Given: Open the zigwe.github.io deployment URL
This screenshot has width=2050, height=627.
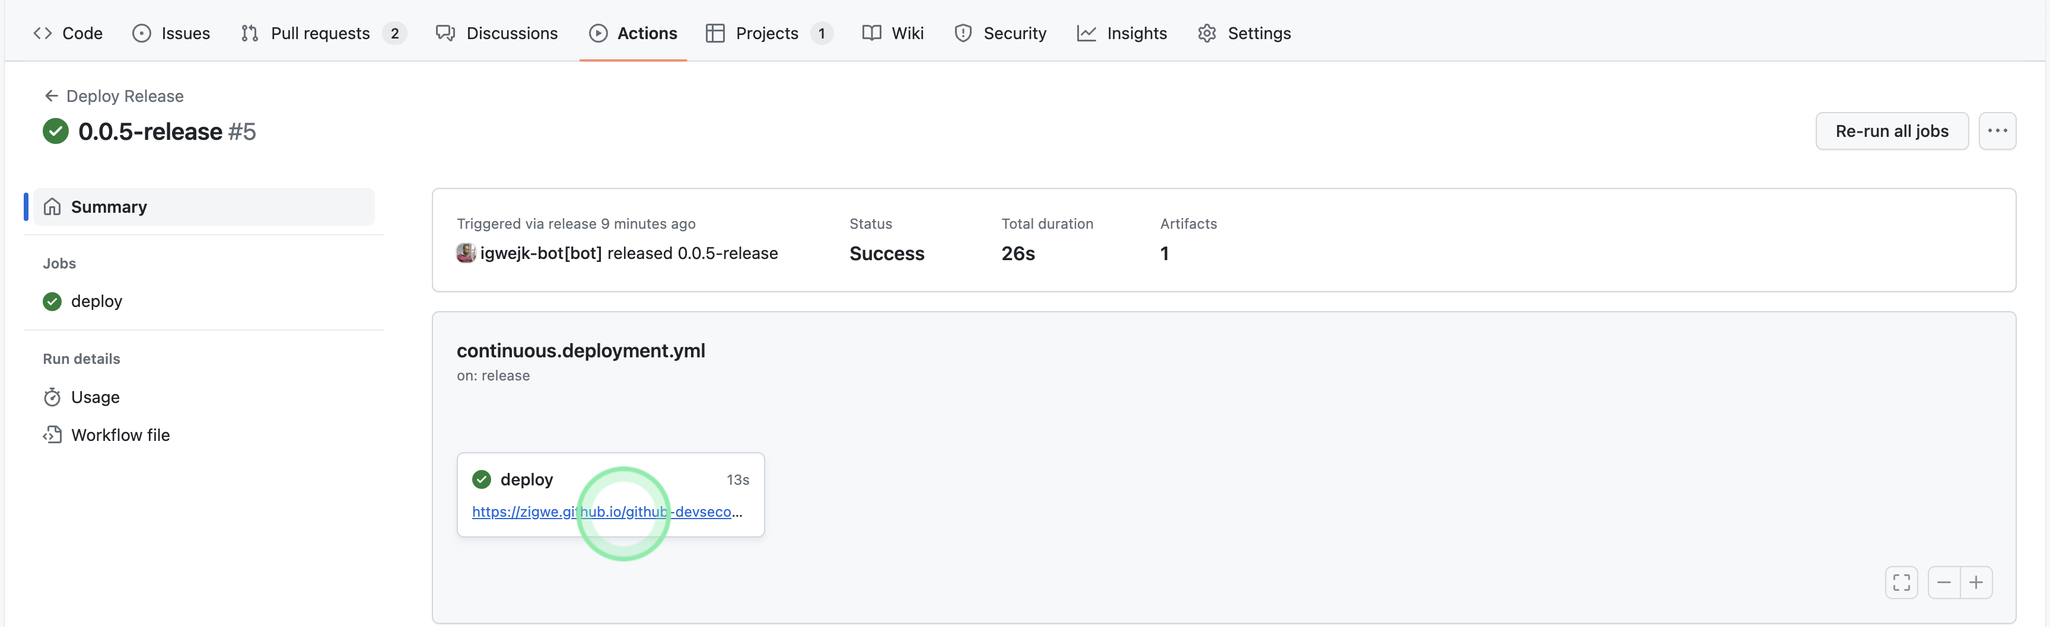Looking at the screenshot, I should (x=606, y=512).
